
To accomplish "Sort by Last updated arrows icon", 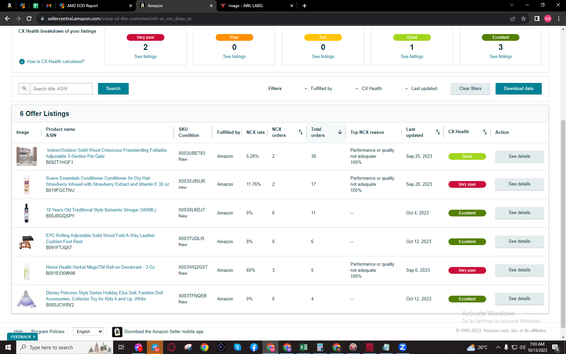I will coord(438,132).
